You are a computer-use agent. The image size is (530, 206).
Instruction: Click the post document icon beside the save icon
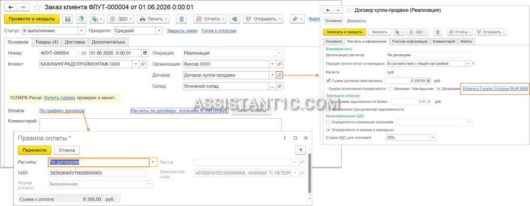tap(81, 19)
